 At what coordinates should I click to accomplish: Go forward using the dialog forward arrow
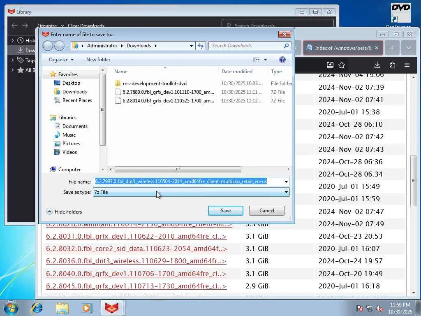59,46
